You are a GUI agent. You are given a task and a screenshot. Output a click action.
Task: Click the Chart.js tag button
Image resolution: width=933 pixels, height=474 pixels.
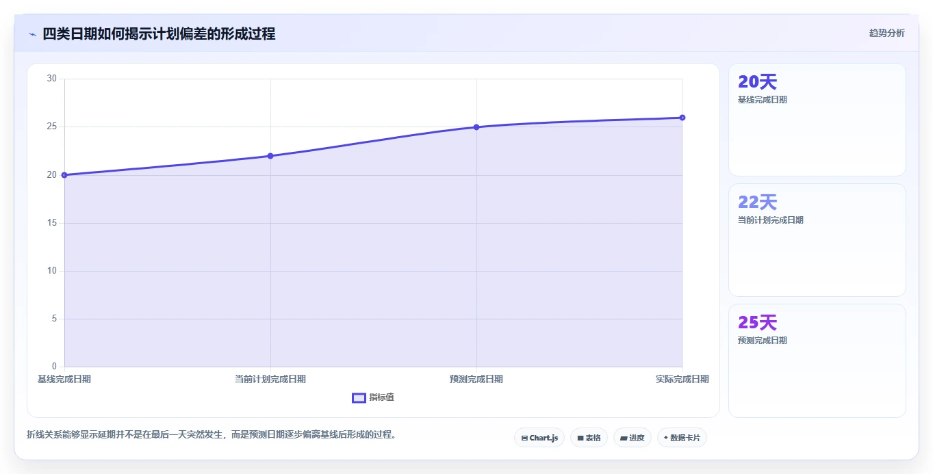click(539, 438)
